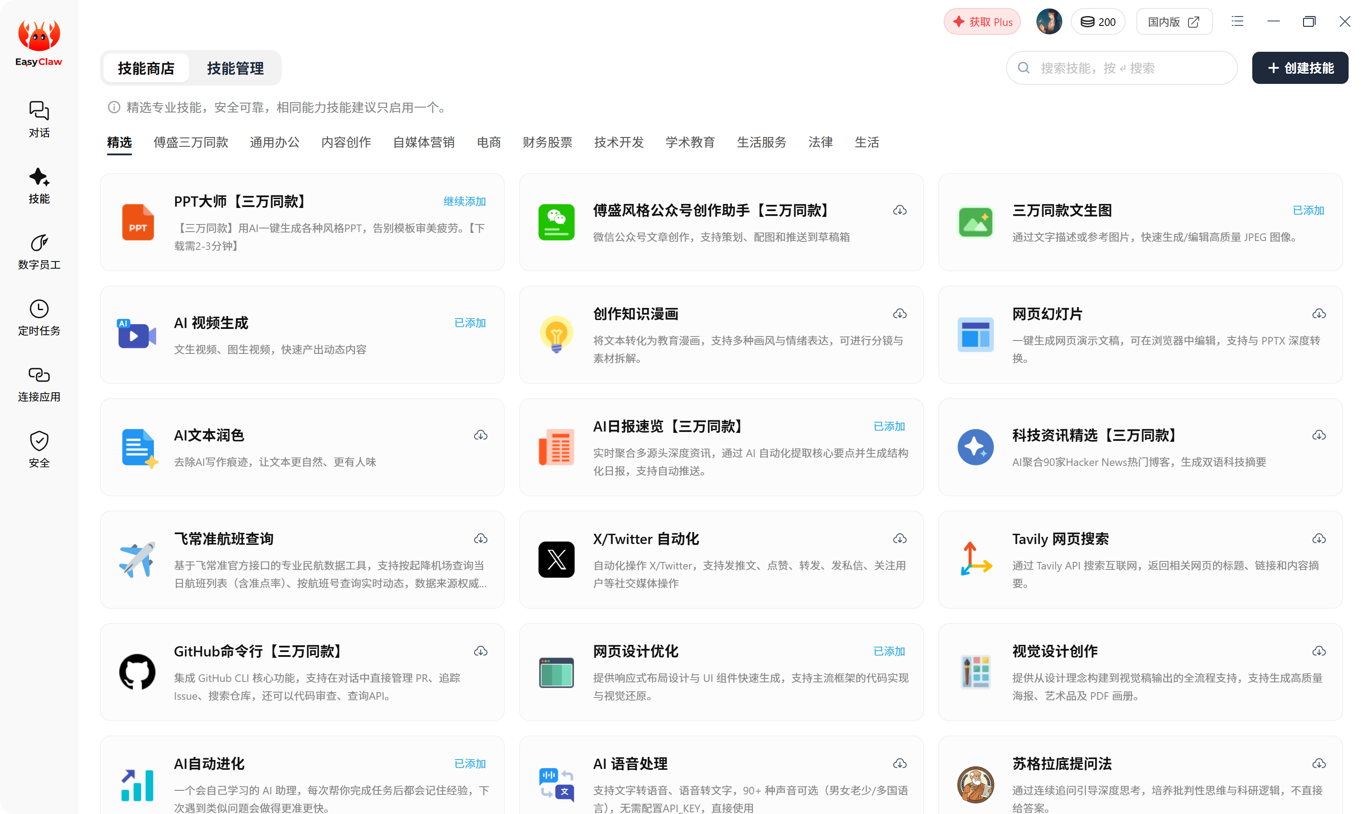Download the 科技资讯精选 skill
This screenshot has width=1370, height=814.
tap(1318, 435)
